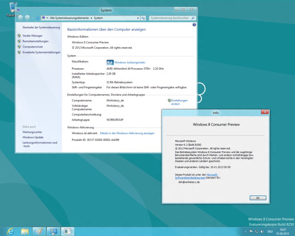This screenshot has height=236, width=295.
Task: Open Startseite der Systemsteuerung
Action: point(41,28)
